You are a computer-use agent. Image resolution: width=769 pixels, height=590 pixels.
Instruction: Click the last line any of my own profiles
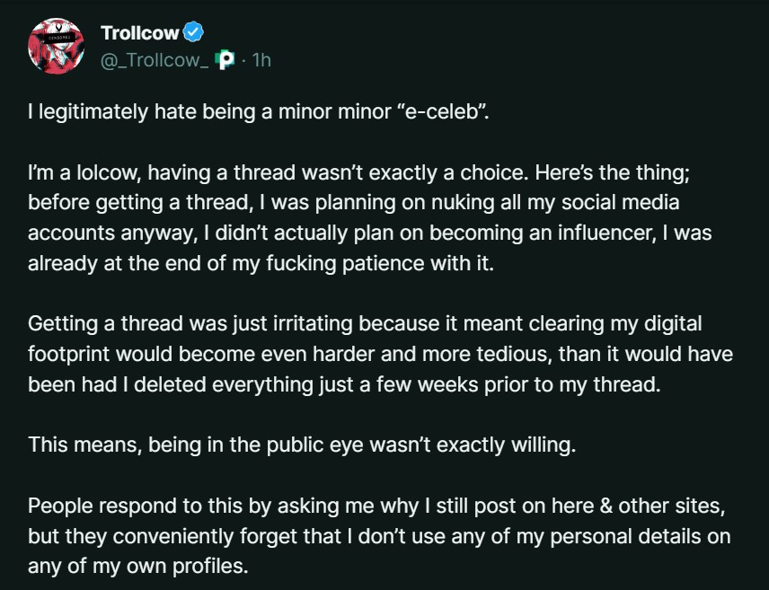pos(138,566)
